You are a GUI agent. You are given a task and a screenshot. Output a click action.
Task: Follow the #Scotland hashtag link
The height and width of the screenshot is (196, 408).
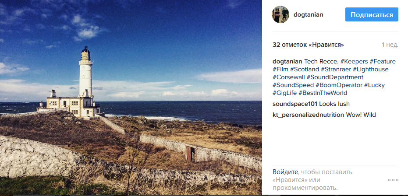pyautogui.click(x=305, y=69)
